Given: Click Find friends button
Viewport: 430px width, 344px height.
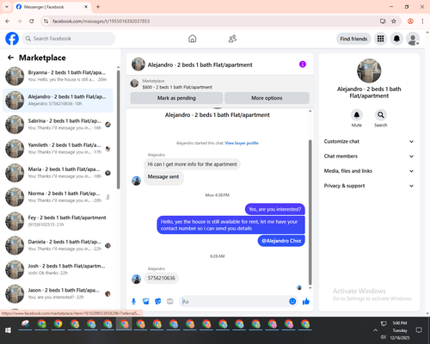Looking at the screenshot, I should (x=353, y=39).
